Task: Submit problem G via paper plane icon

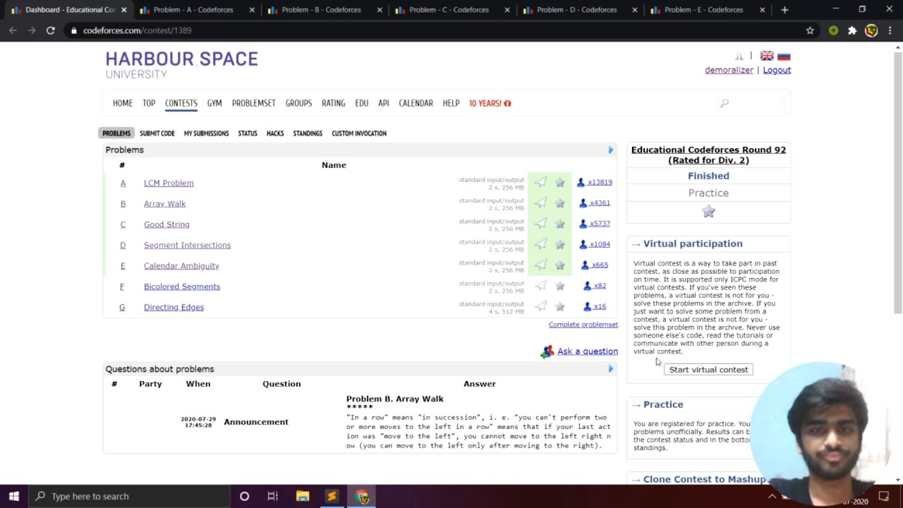Action: (540, 306)
